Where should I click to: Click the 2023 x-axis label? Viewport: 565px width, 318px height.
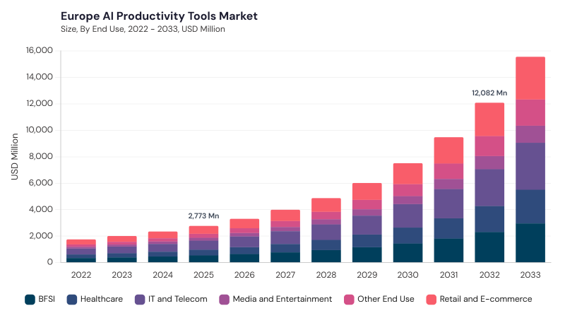121,275
